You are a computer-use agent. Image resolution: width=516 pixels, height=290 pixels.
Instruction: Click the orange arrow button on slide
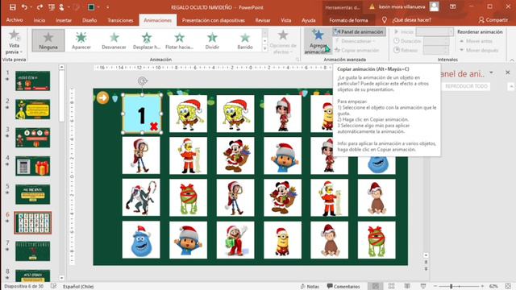click(102, 97)
